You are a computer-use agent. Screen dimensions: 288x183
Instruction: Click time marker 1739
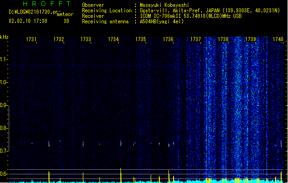(x=250, y=39)
